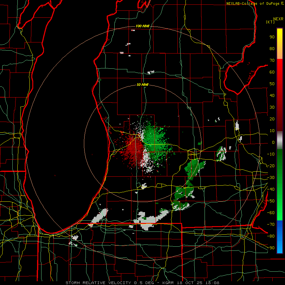Click the -70 value on the velocity scale

click(x=271, y=225)
